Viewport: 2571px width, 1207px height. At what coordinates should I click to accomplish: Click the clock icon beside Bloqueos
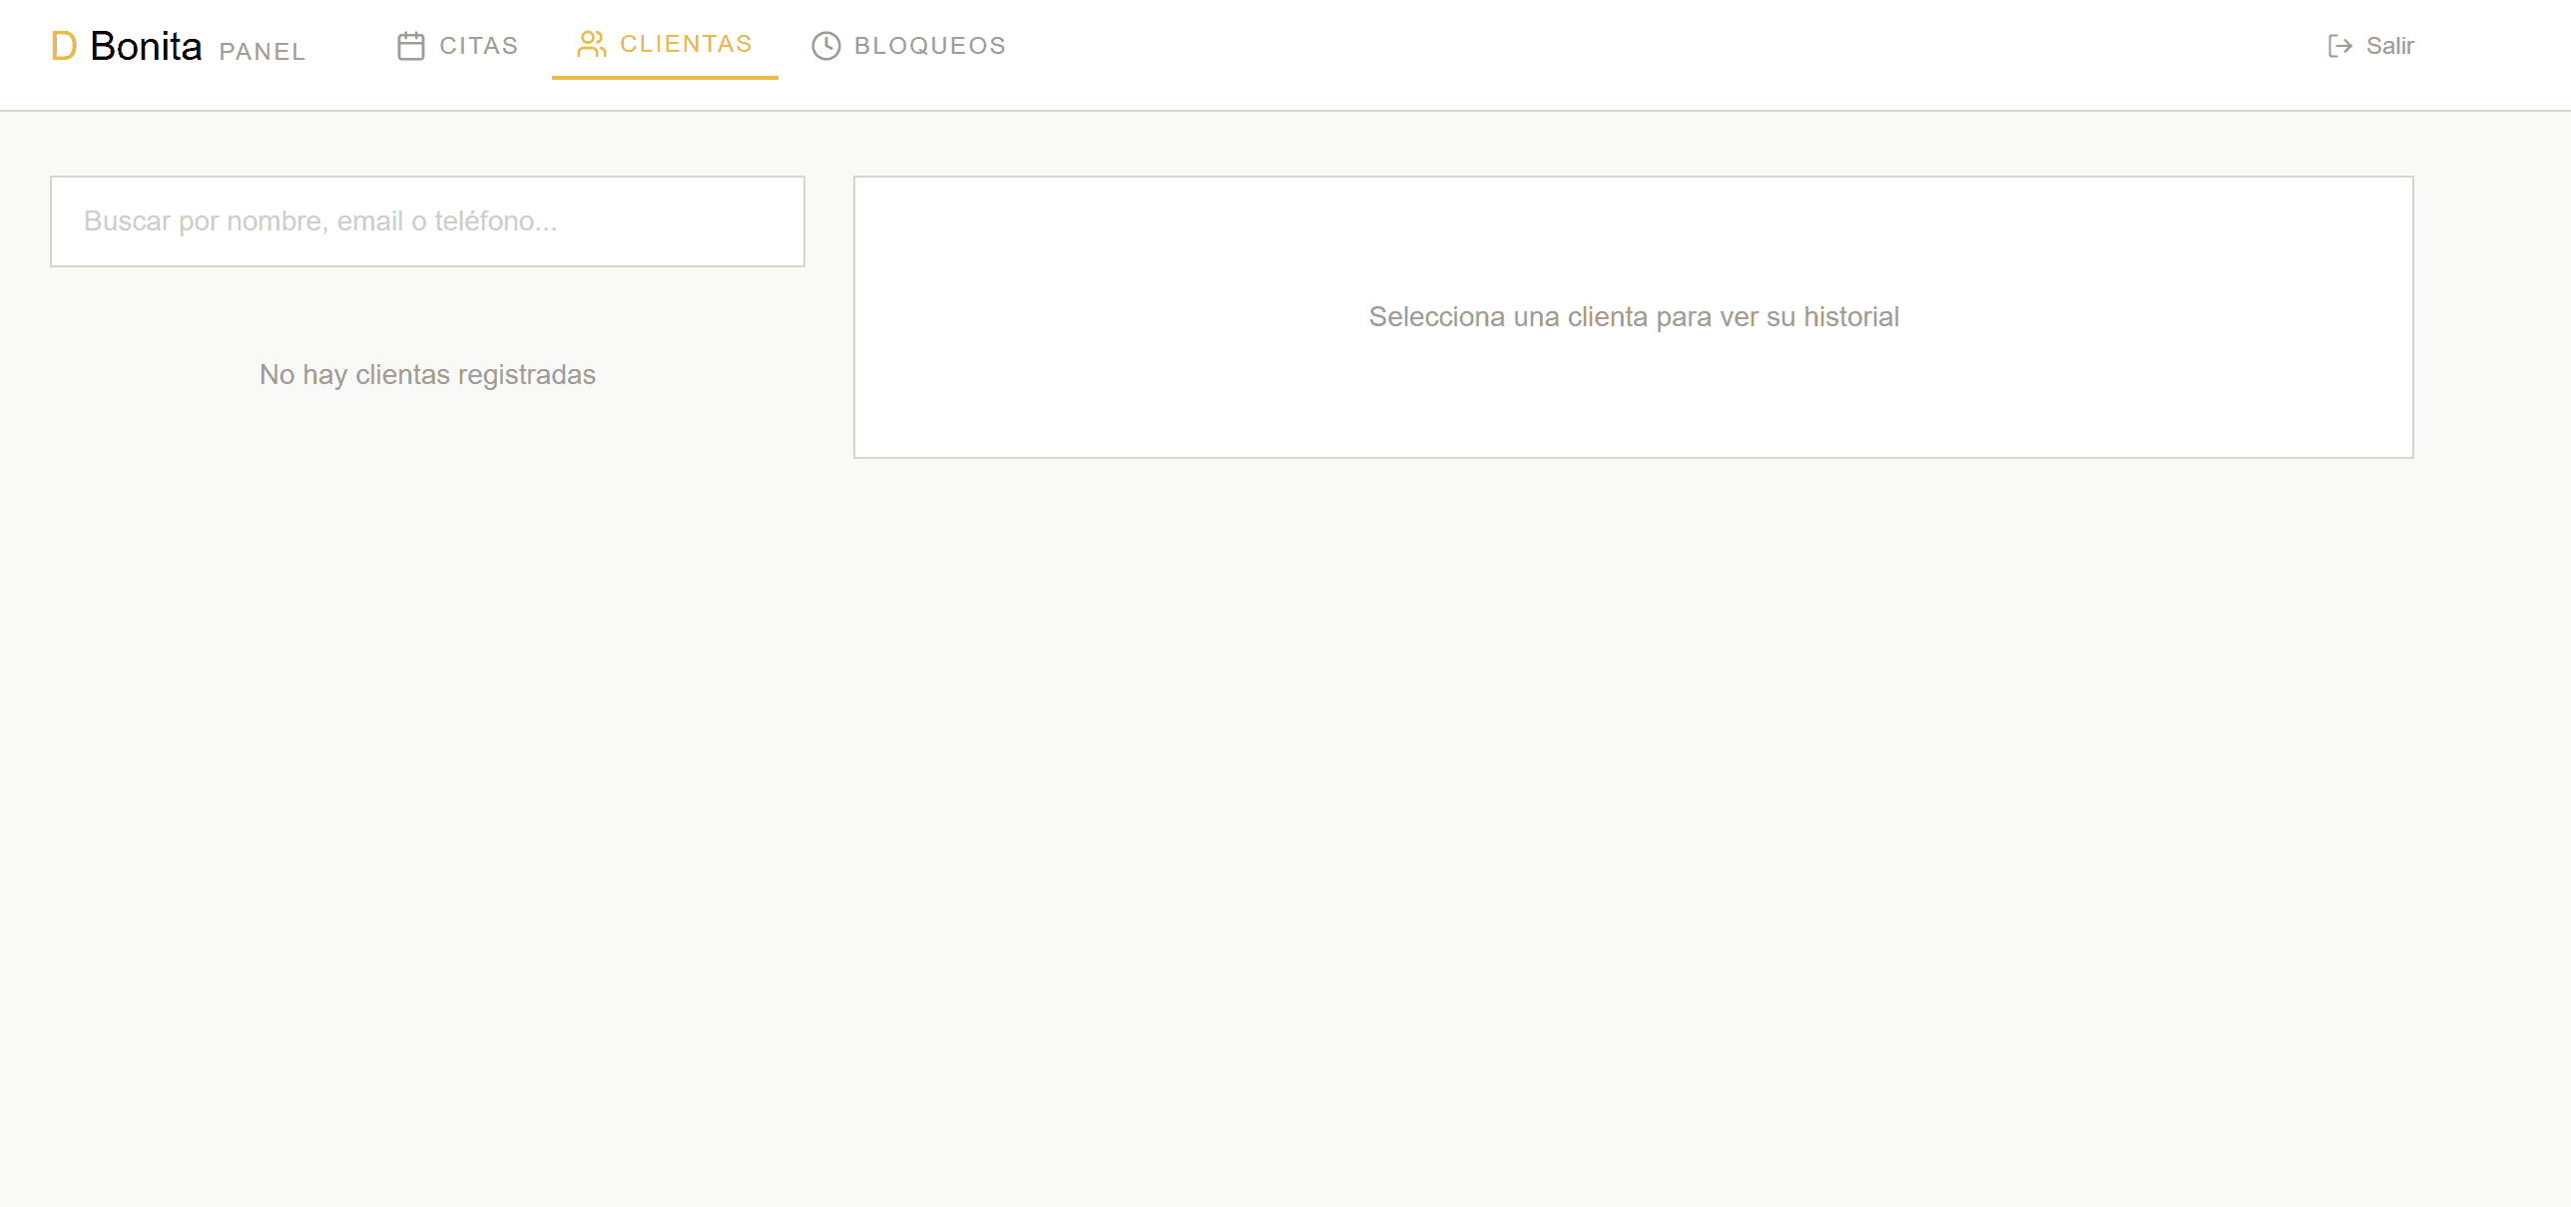tap(825, 46)
